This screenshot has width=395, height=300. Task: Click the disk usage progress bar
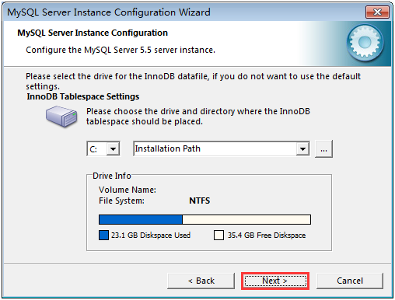click(x=204, y=219)
